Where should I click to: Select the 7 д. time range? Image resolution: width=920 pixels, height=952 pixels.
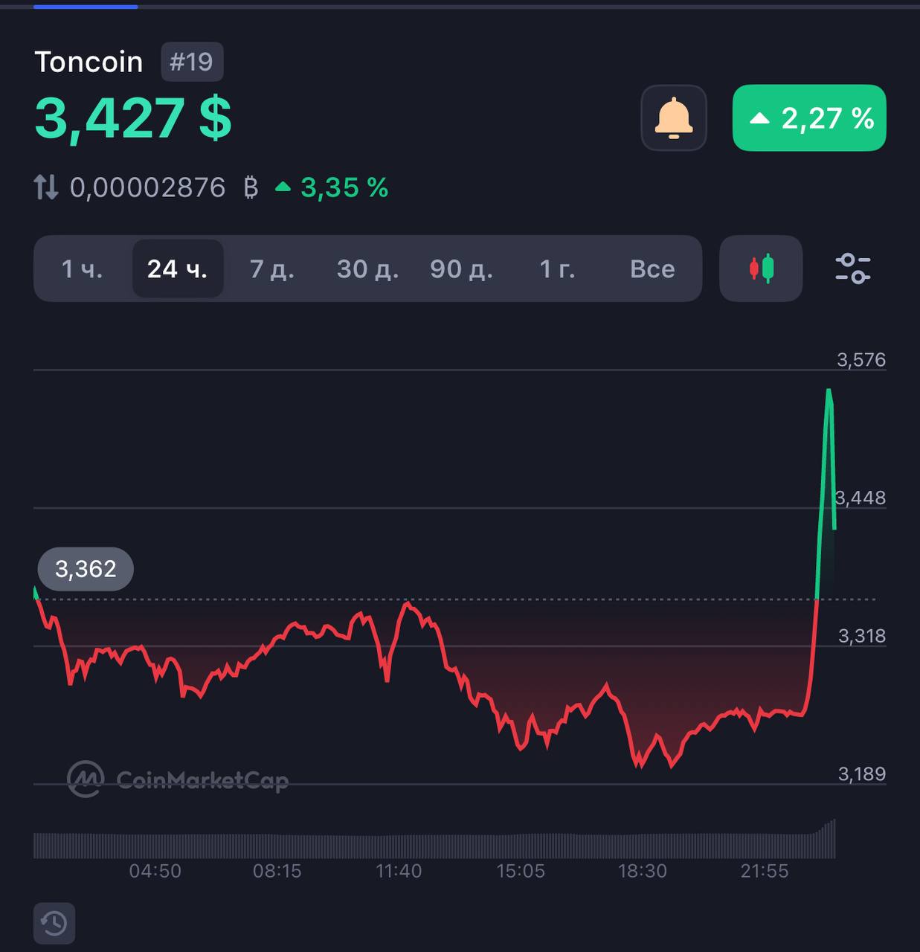(x=272, y=268)
